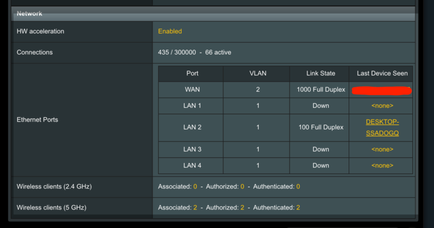The height and width of the screenshot is (228, 434).
Task: Select the Wireless clients (2.4 GHz) label
Action: coord(55,186)
